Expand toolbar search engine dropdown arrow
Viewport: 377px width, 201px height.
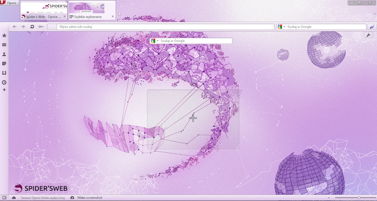point(284,27)
